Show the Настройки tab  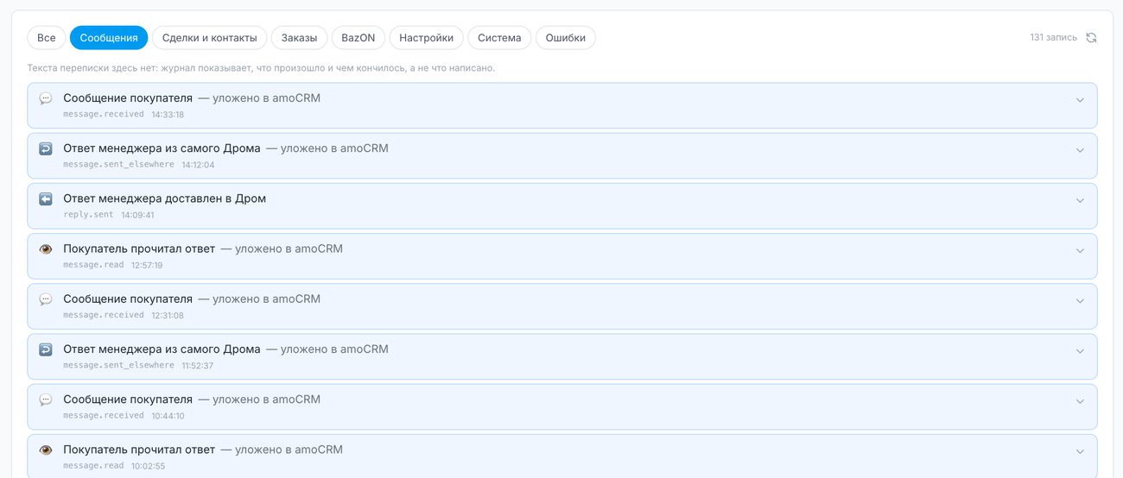point(427,38)
